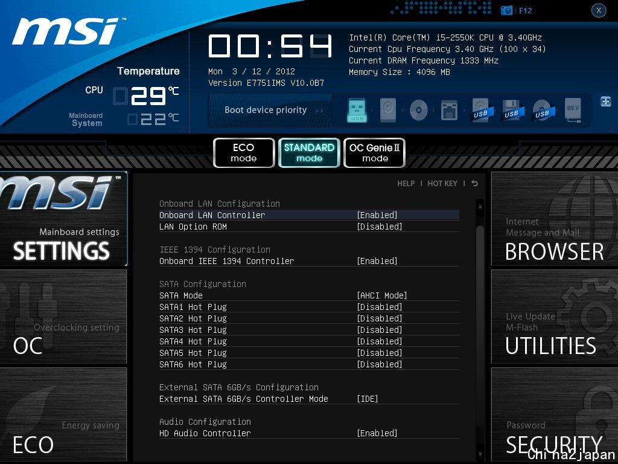
Task: Click the HOT KEY link
Action: [442, 184]
